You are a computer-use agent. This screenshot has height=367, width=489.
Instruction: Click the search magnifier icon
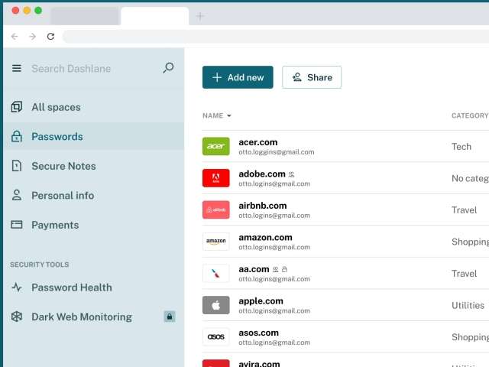tap(168, 68)
